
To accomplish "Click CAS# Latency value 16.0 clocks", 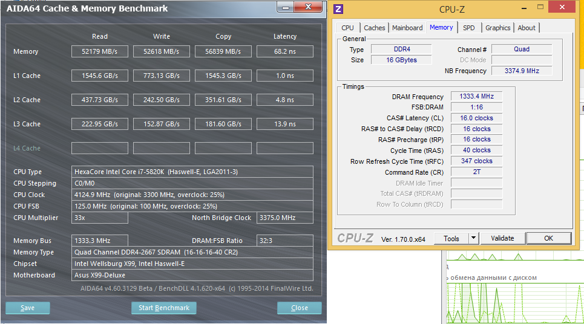I will (x=477, y=118).
